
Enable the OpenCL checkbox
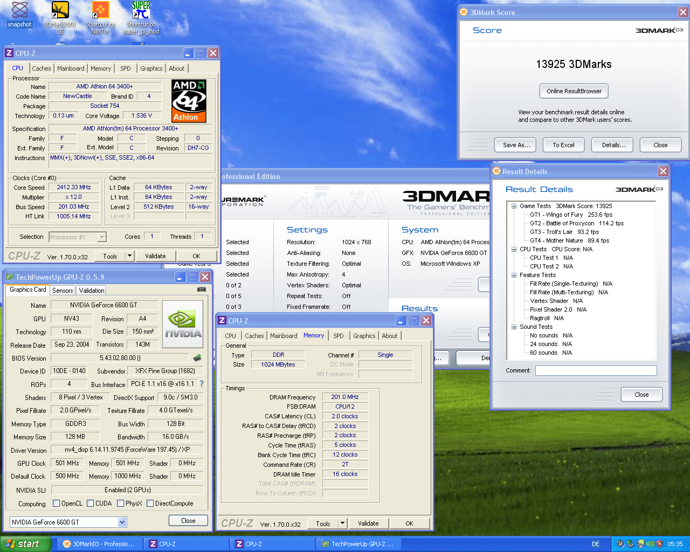pos(57,503)
